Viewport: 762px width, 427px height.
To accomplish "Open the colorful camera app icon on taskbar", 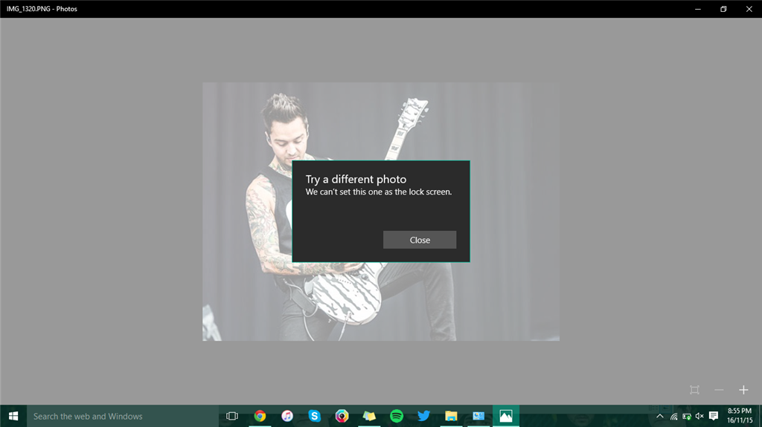I will 342,416.
